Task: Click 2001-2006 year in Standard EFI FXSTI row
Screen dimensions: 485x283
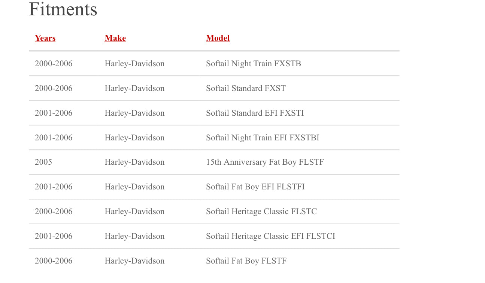Action: [x=54, y=113]
